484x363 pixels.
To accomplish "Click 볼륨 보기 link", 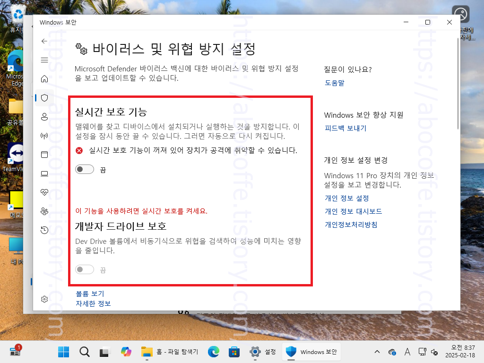I will [90, 294].
